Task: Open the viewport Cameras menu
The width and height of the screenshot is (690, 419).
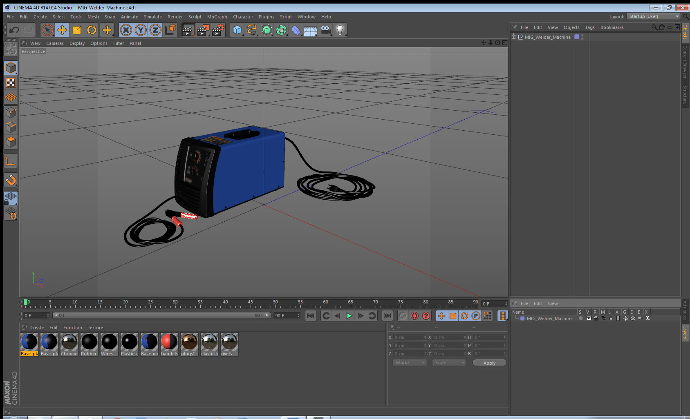Action: (x=55, y=43)
